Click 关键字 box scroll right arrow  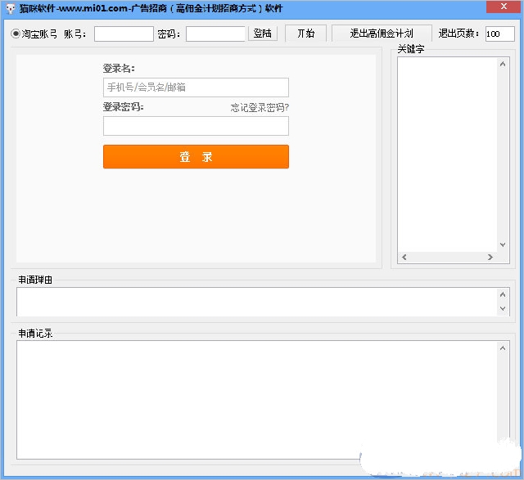pyautogui.click(x=490, y=257)
